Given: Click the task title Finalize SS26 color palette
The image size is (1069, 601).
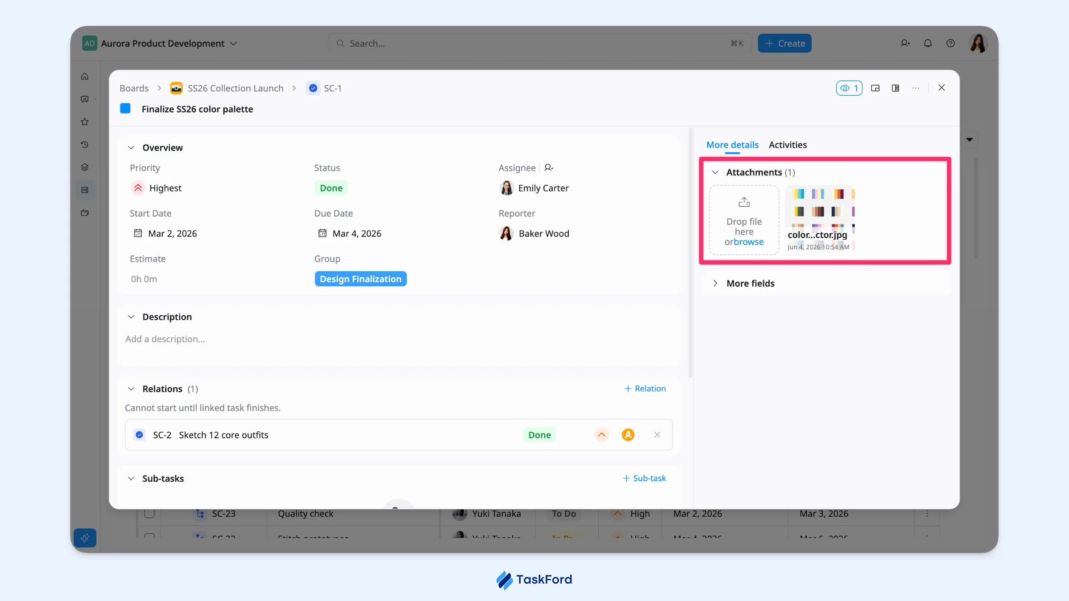Looking at the screenshot, I should (197, 109).
